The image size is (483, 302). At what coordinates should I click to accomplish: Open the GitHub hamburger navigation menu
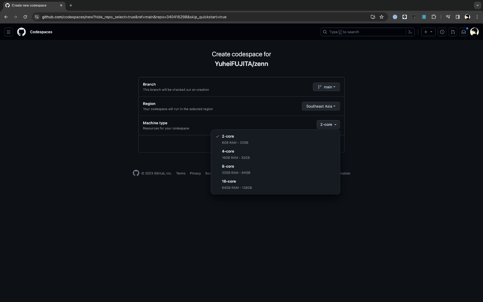pos(9,32)
